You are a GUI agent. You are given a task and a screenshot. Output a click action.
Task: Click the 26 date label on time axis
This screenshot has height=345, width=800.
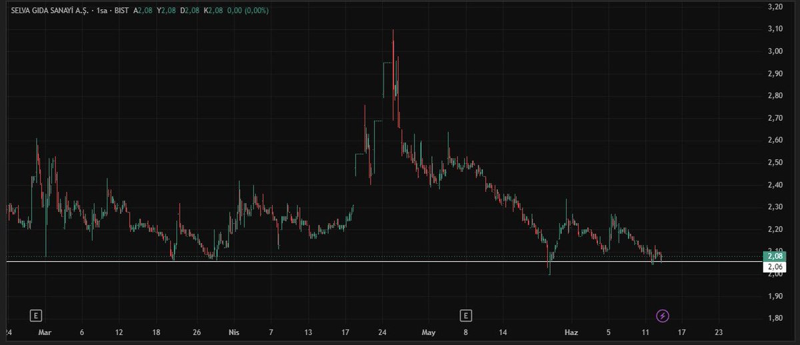197,332
